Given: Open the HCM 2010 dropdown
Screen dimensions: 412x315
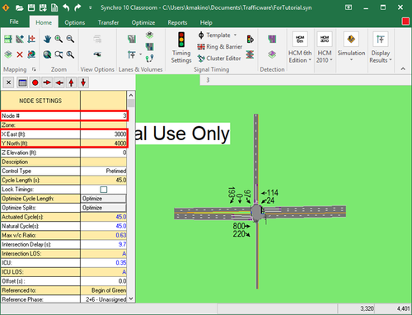Looking at the screenshot, I should pos(325,48).
